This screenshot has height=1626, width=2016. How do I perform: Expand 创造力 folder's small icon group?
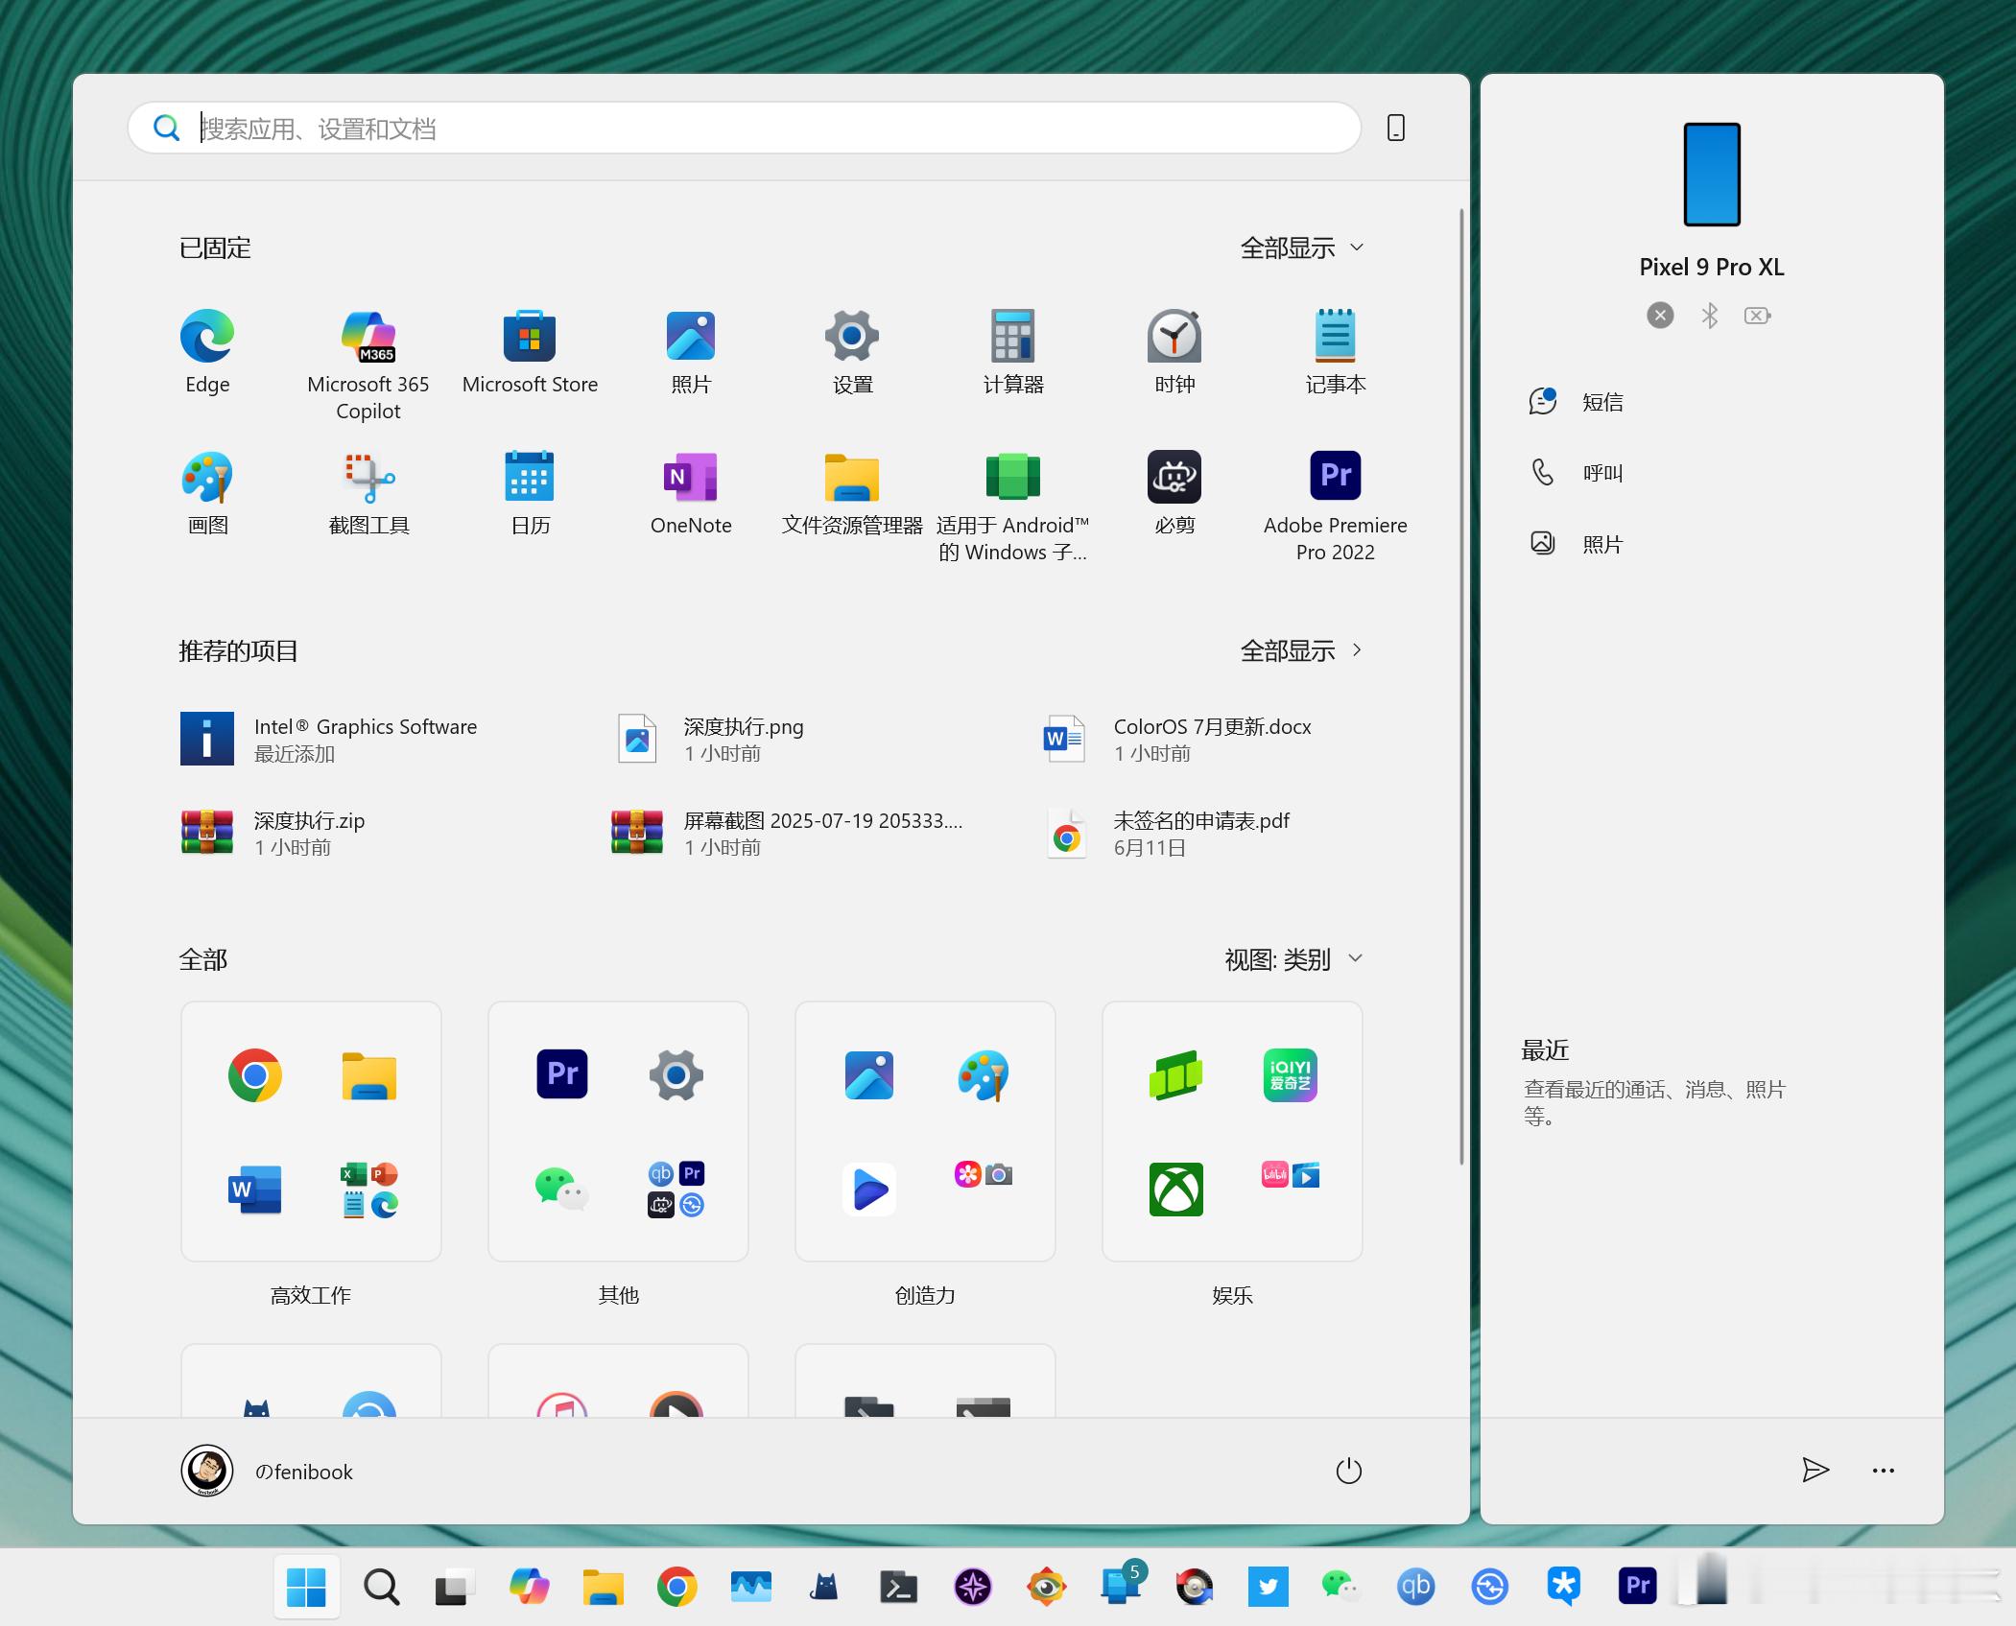(x=984, y=1174)
